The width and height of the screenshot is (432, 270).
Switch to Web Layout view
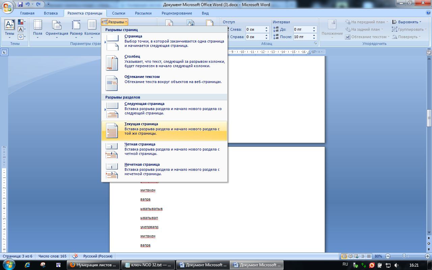(x=357, y=256)
